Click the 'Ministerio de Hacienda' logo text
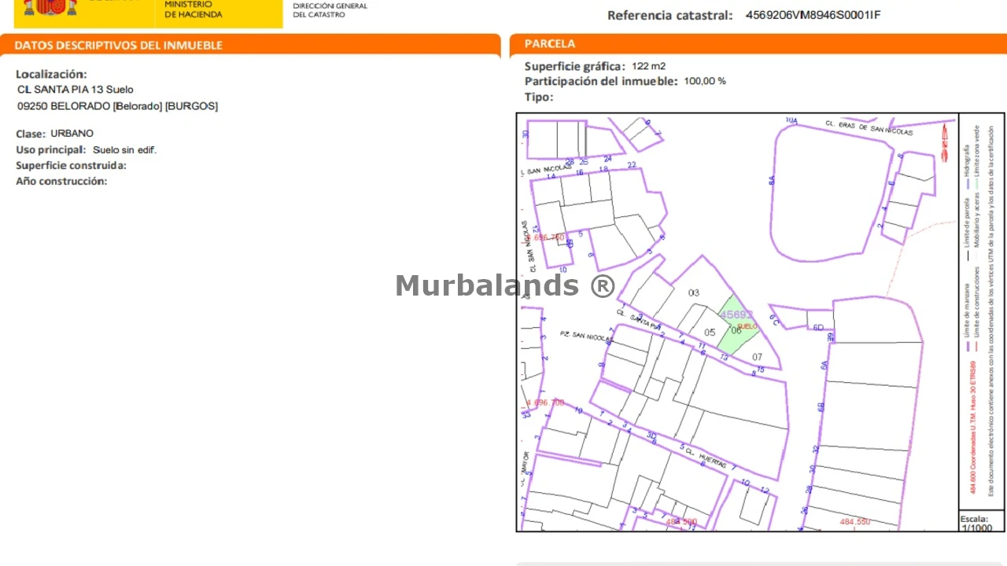Image resolution: width=1007 pixels, height=566 pixels. [x=193, y=9]
